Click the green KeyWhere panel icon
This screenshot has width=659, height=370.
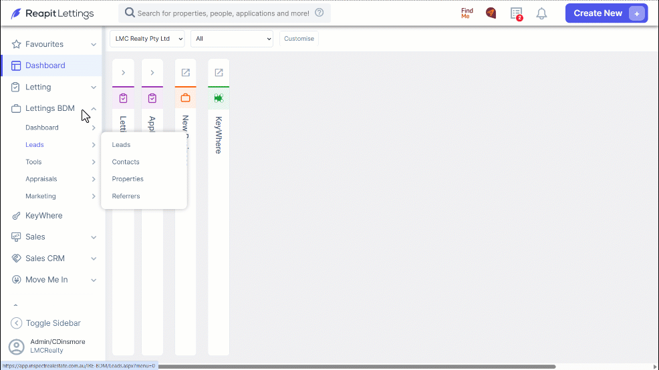[x=219, y=98]
